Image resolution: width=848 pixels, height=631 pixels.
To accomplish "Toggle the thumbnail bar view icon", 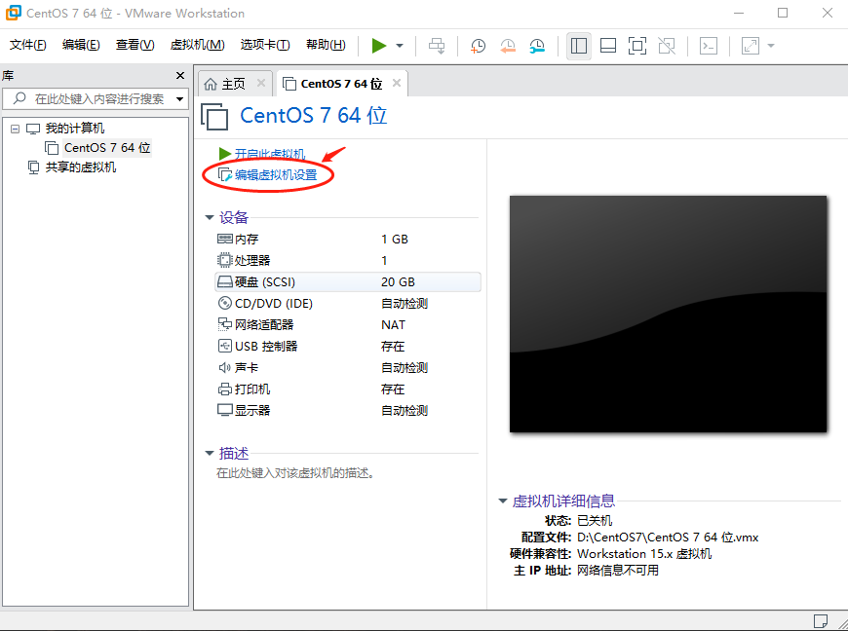I will coord(608,46).
